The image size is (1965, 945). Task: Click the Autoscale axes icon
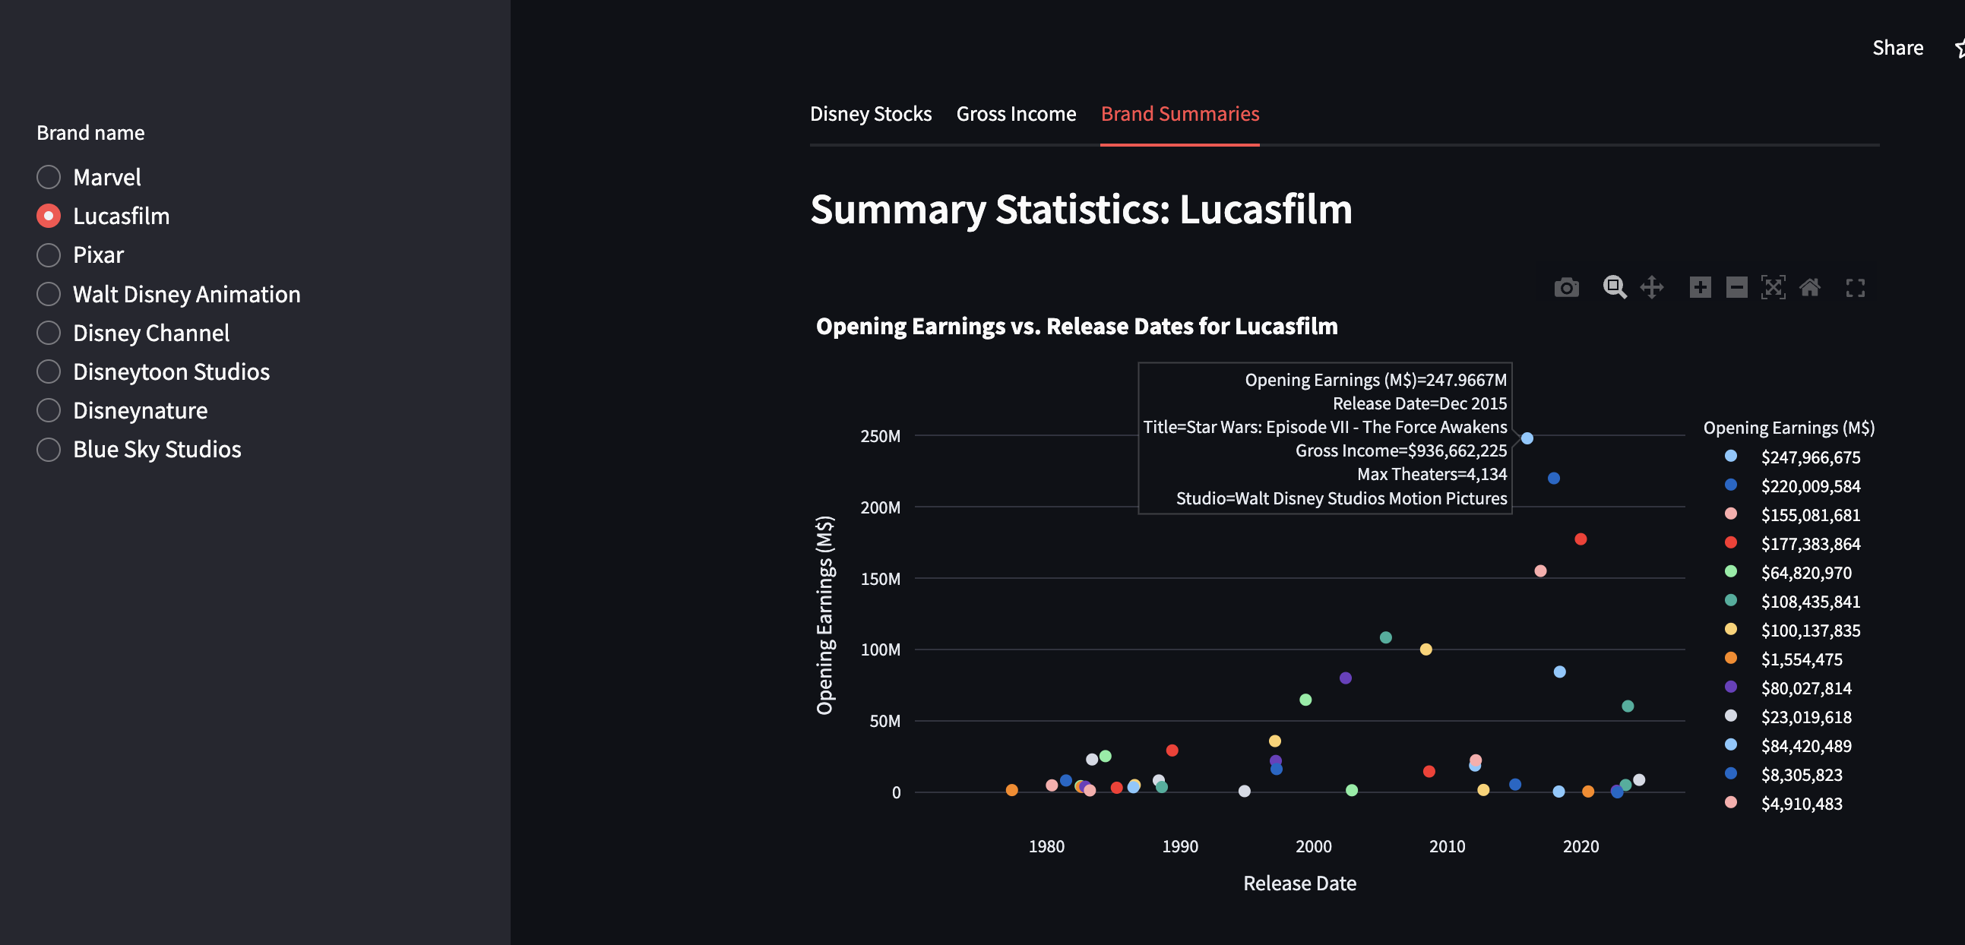(1773, 288)
